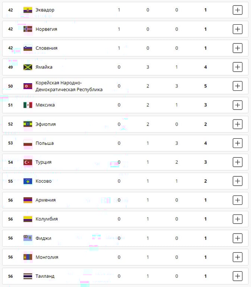Click the Turkey flag icon
Viewport: 251px width, 287px height.
(28, 162)
